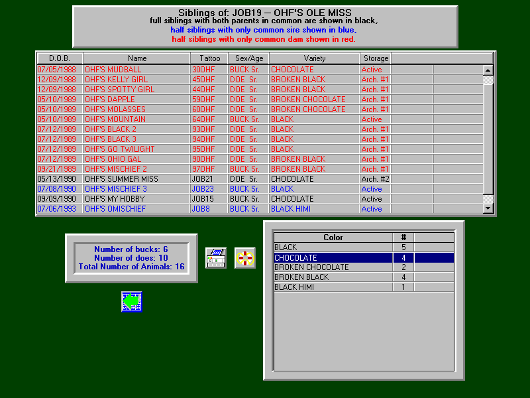Click date cell 05/13/1990
The image size is (530, 398).
(x=60, y=178)
